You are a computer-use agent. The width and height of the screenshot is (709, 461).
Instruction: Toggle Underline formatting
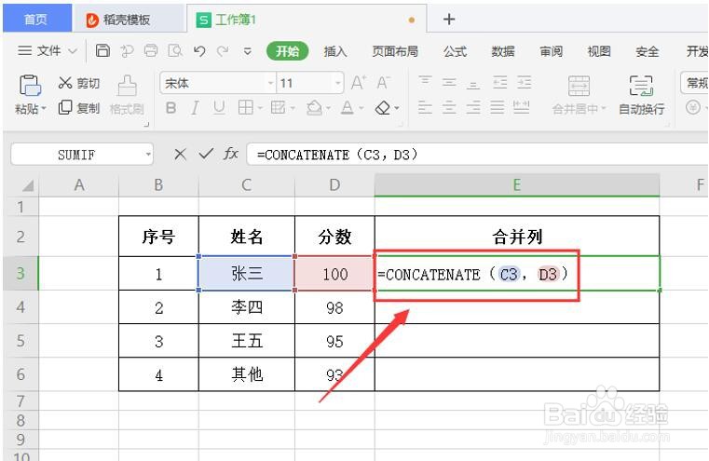pos(219,108)
